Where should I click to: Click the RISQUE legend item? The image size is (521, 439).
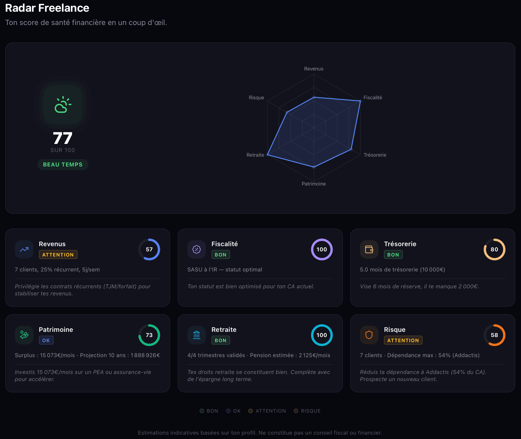point(307,411)
